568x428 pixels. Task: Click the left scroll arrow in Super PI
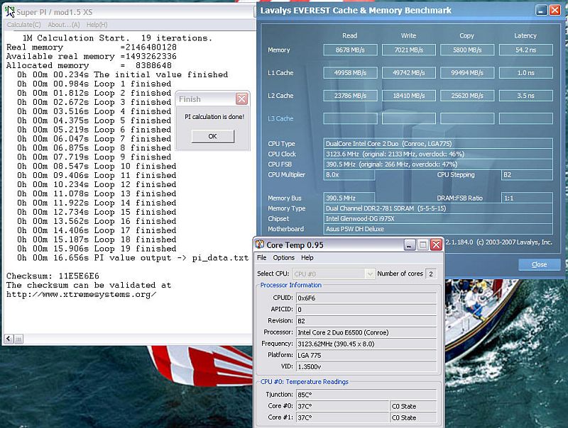[9, 339]
